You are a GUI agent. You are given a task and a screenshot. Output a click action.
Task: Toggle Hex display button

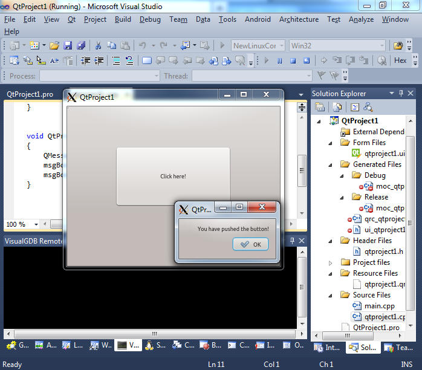(400, 60)
